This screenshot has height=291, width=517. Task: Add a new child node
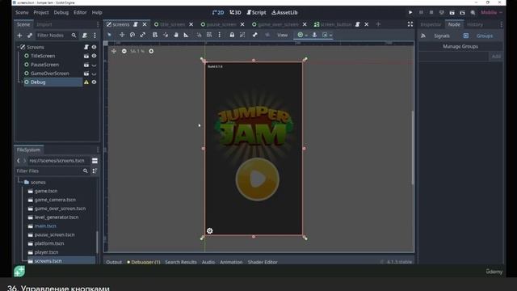coord(19,36)
